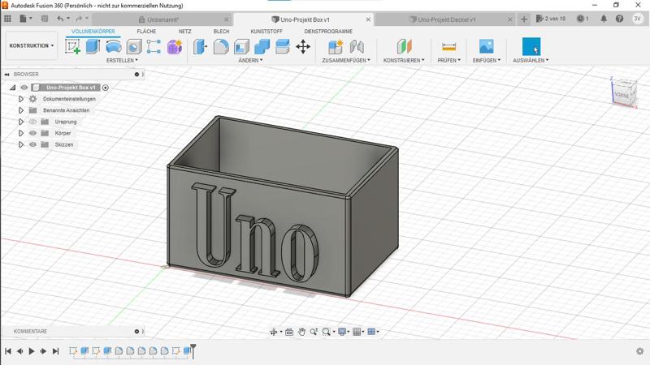
Task: Select the Revolve tool icon
Action: pyautogui.click(x=113, y=47)
